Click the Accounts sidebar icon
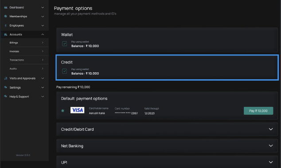Image resolution: width=281 pixels, height=168 pixels. [6, 35]
